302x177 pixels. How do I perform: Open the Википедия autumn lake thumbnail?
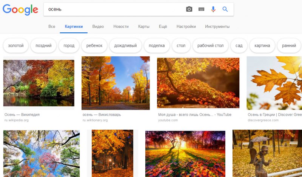tap(39, 83)
